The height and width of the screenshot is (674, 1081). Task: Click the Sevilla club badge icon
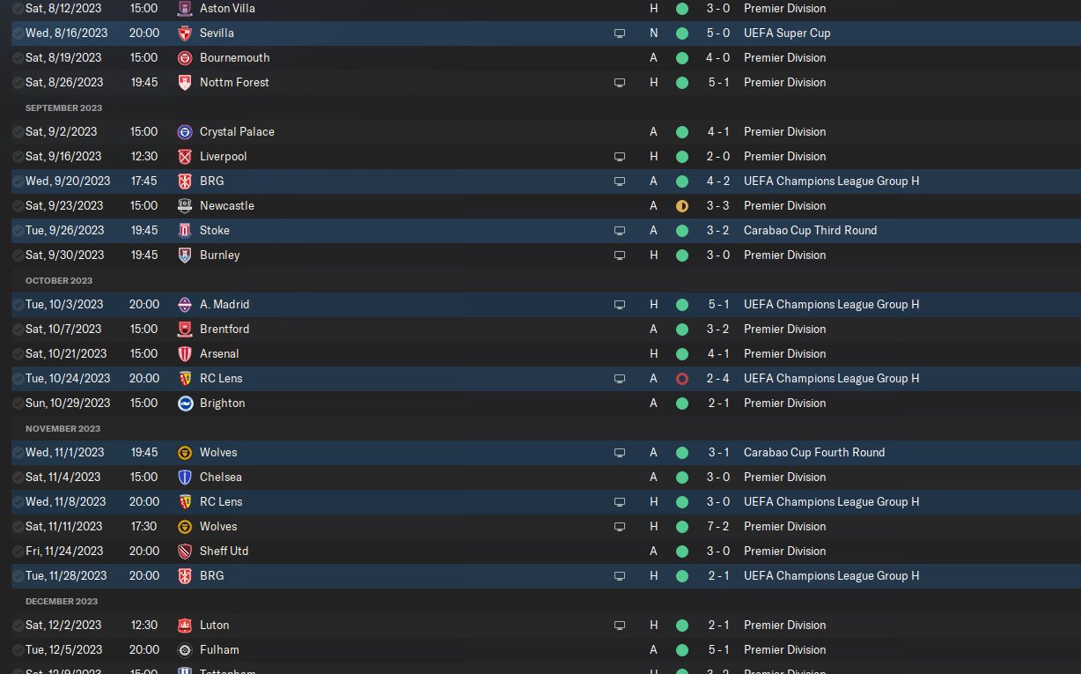(185, 33)
